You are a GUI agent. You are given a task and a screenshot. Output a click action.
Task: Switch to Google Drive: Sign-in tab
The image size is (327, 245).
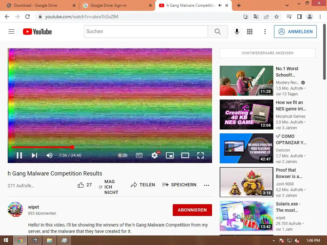117,5
